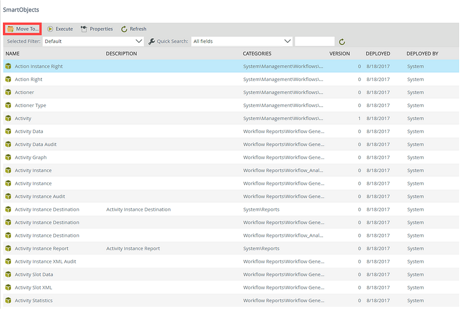Click the cube icon for Activity Statistics
463x309 pixels.
click(8, 301)
